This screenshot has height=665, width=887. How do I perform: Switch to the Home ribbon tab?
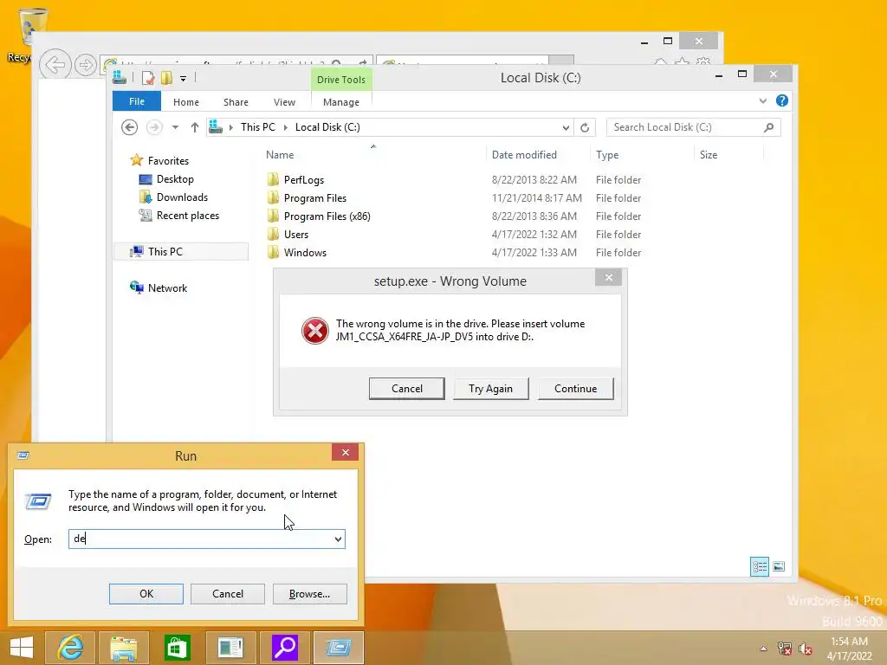click(x=186, y=102)
